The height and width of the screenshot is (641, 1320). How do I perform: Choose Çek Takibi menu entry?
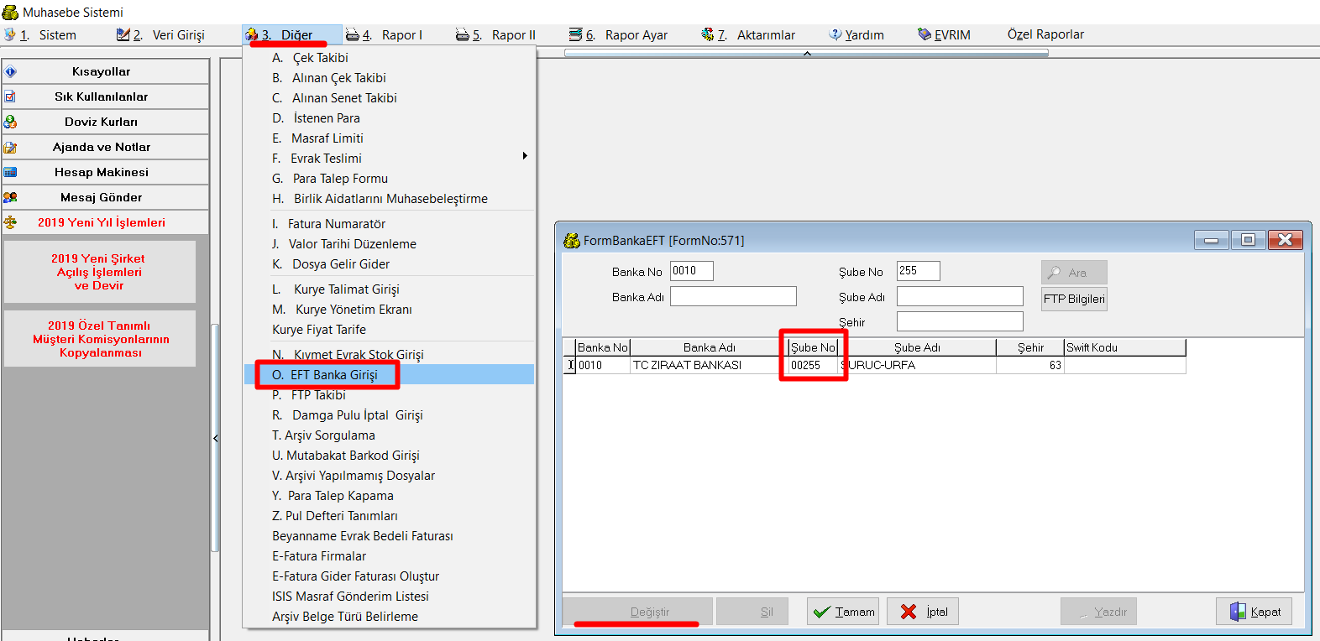pos(320,58)
